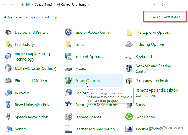Expand chevron after Control Panel breadcrumb
Image resolution: width=188 pixels, height=135 pixels.
tap(55, 5)
